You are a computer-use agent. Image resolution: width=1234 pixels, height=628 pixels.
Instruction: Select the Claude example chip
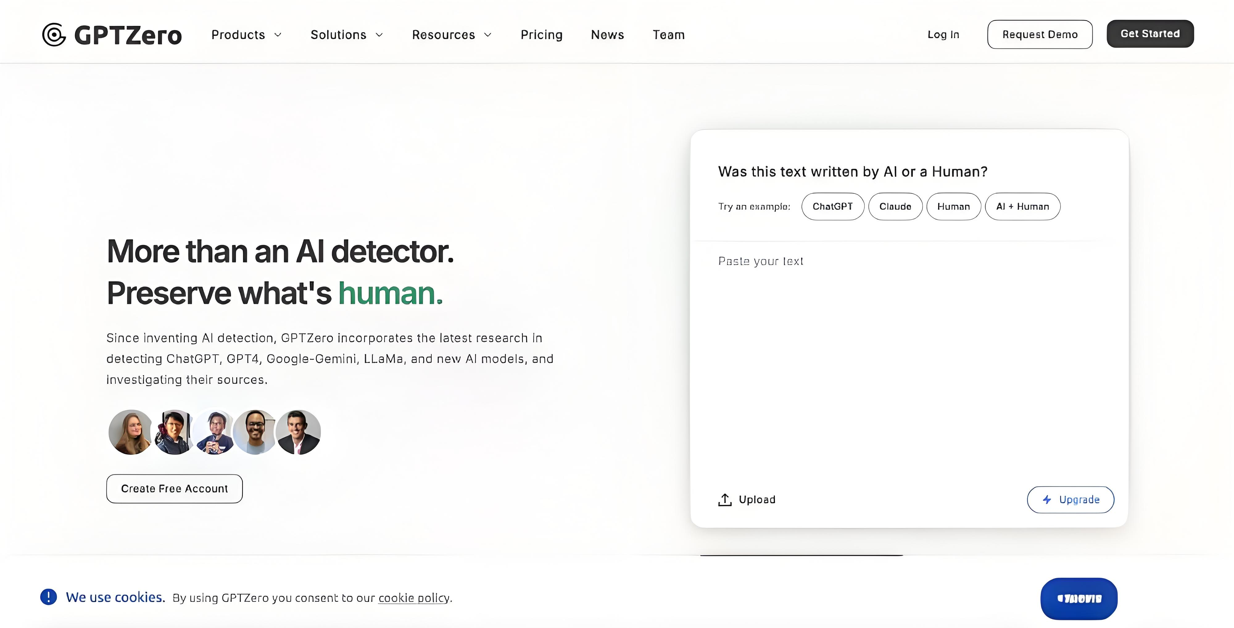[x=895, y=206]
